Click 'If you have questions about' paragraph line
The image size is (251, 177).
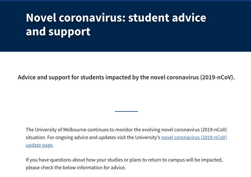point(124,160)
